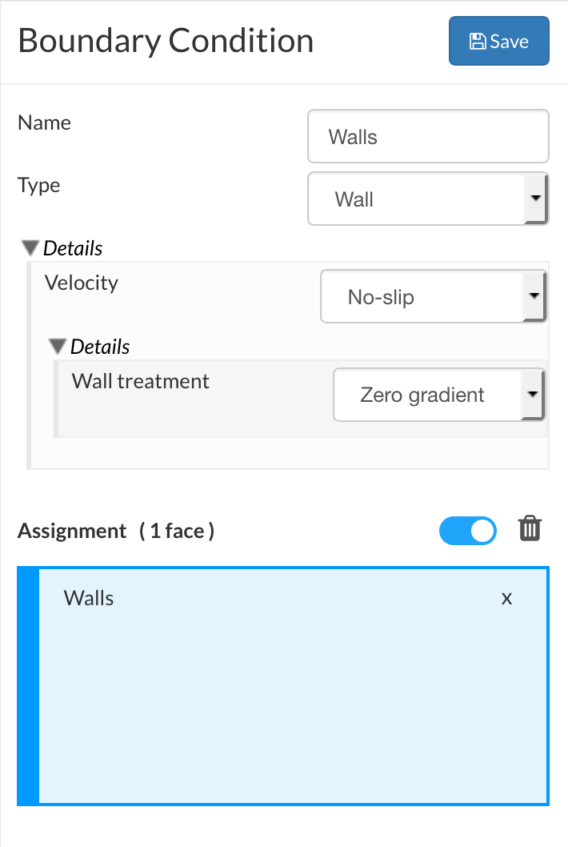The image size is (568, 847).
Task: Delete assignment using the trash icon
Action: (530, 529)
